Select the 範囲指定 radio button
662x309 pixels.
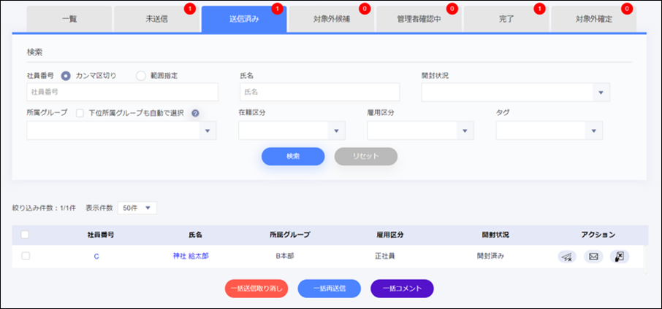pyautogui.click(x=141, y=75)
